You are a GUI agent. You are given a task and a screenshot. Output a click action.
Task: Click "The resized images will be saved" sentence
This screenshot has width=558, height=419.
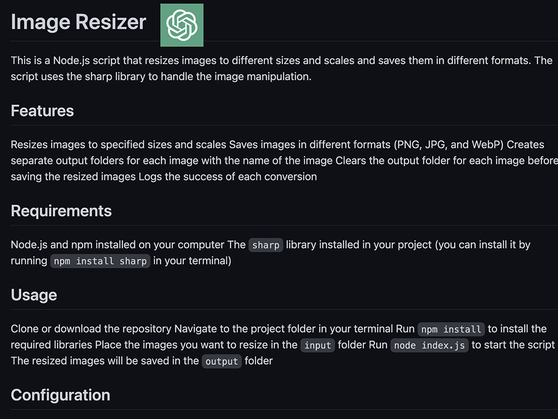(105, 361)
